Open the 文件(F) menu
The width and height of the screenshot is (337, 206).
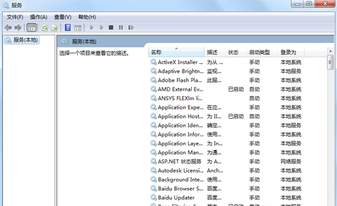pyautogui.click(x=15, y=17)
